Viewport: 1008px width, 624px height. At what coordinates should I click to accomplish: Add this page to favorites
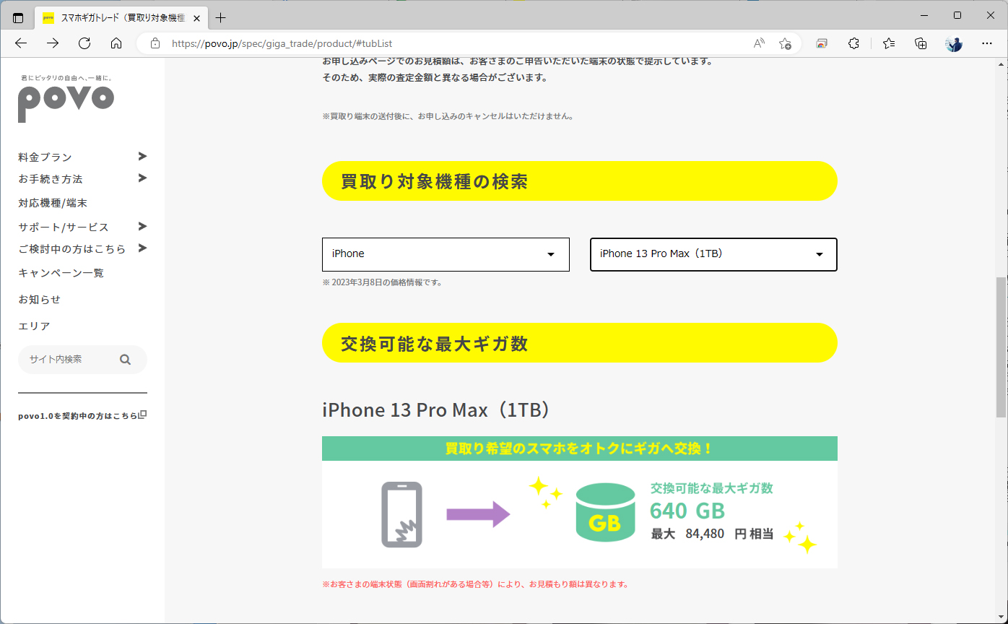coord(785,43)
